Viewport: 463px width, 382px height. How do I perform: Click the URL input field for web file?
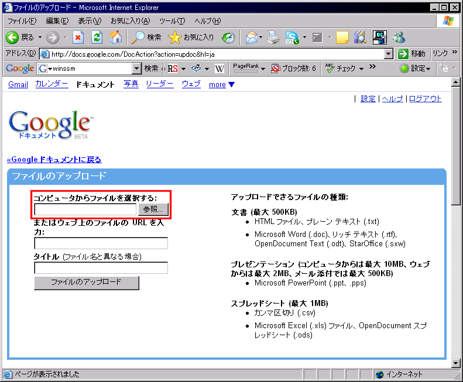tap(101, 243)
